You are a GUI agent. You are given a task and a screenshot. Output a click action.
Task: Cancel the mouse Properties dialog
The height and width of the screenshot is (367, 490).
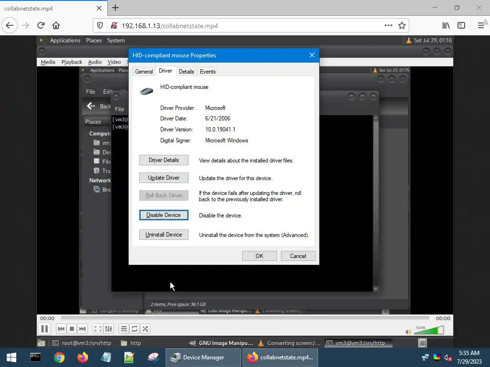298,256
